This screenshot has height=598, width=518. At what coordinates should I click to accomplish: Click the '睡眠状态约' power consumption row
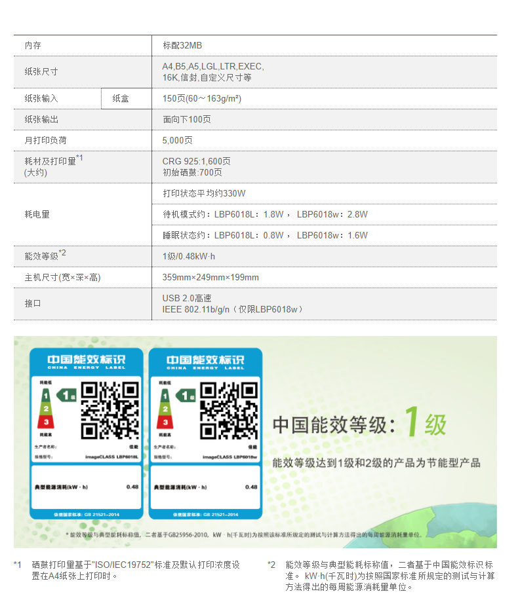[324, 235]
